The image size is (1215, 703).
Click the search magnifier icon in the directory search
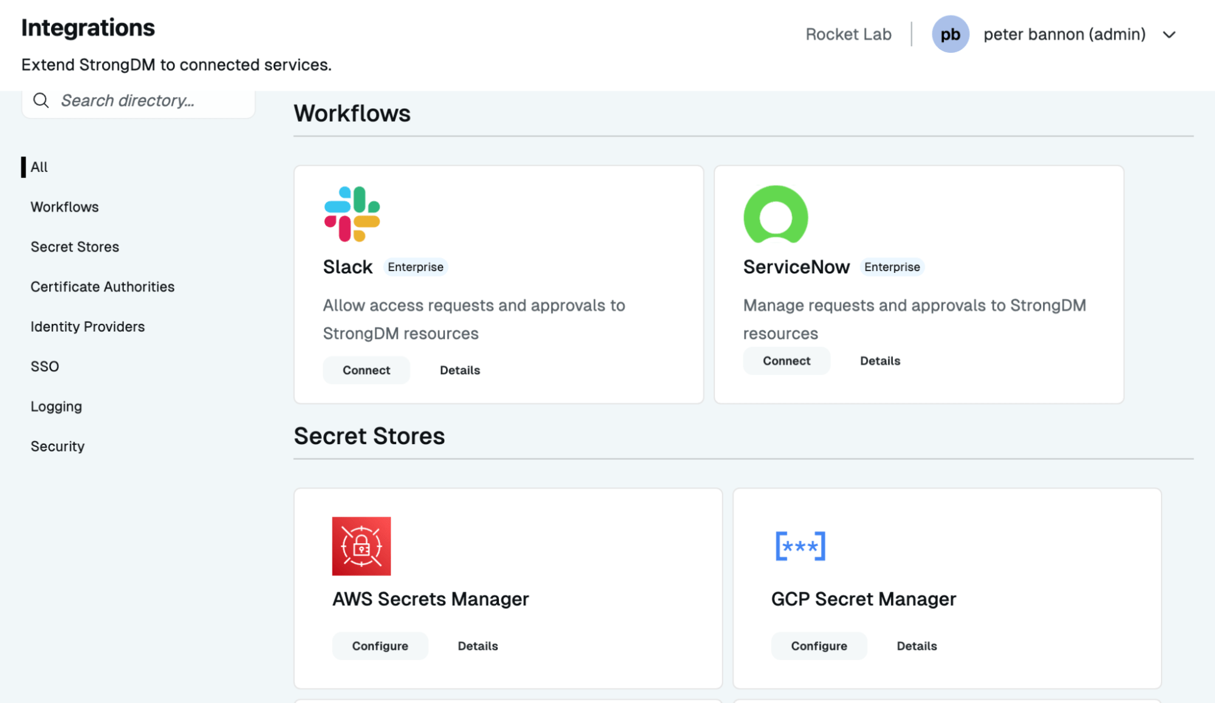[x=40, y=100]
